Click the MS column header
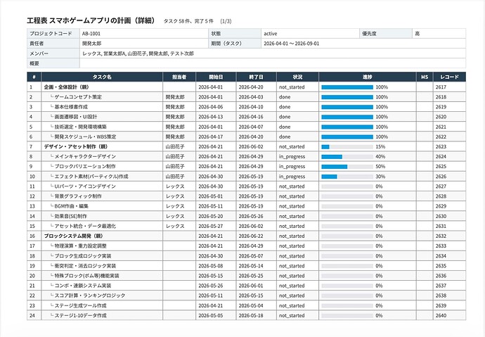485x337 pixels. coord(425,77)
